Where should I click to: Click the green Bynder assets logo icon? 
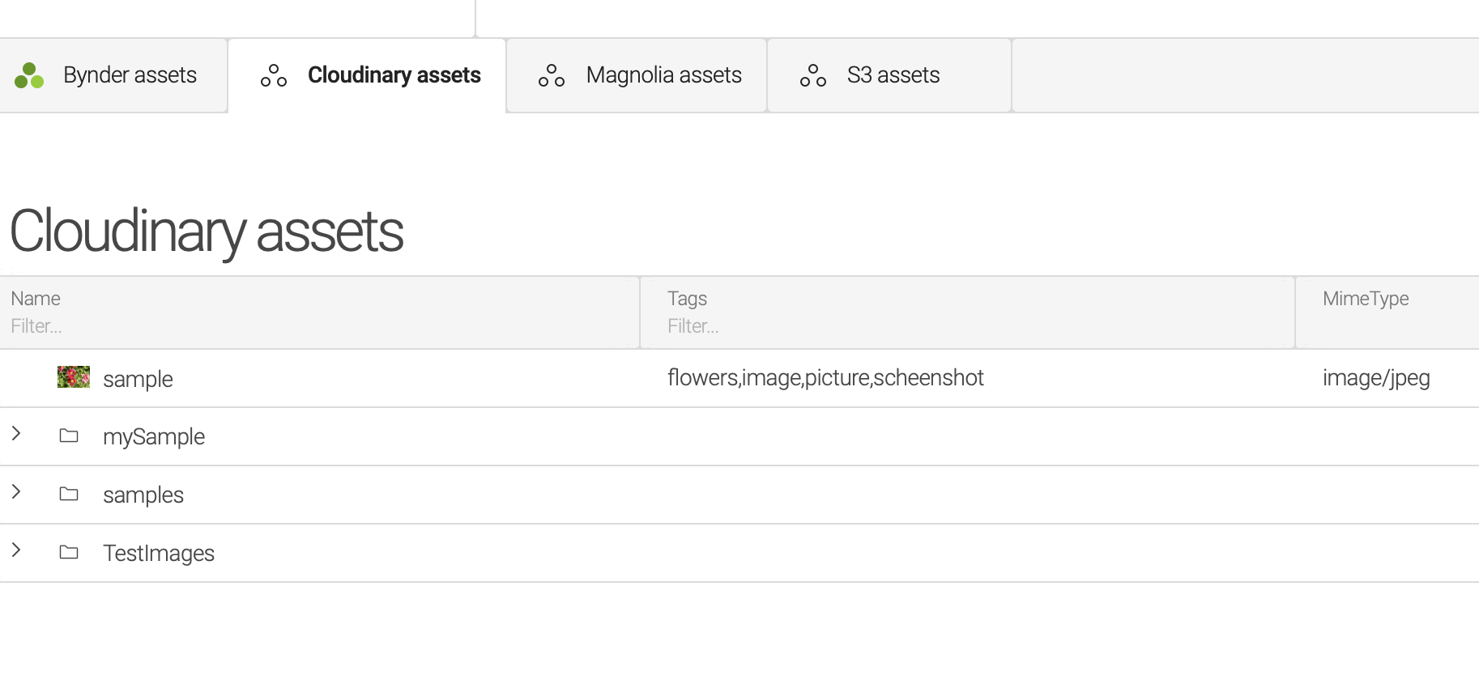[x=29, y=76]
